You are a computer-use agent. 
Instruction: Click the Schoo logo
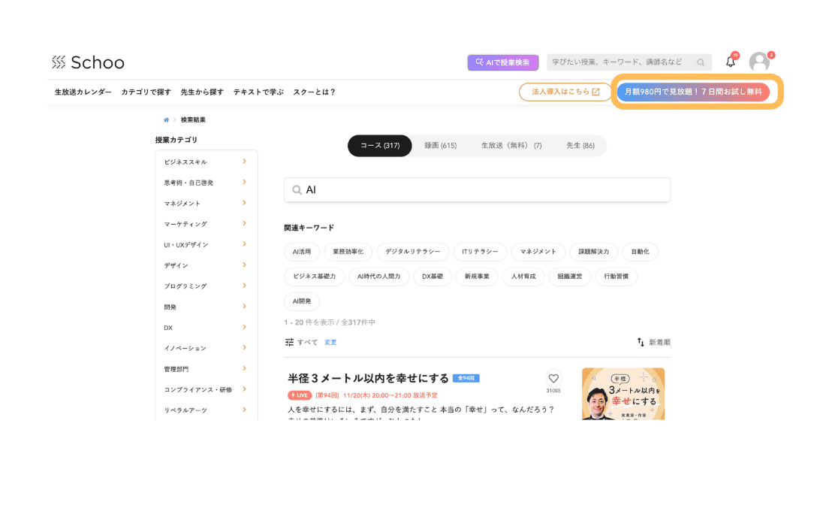(88, 62)
